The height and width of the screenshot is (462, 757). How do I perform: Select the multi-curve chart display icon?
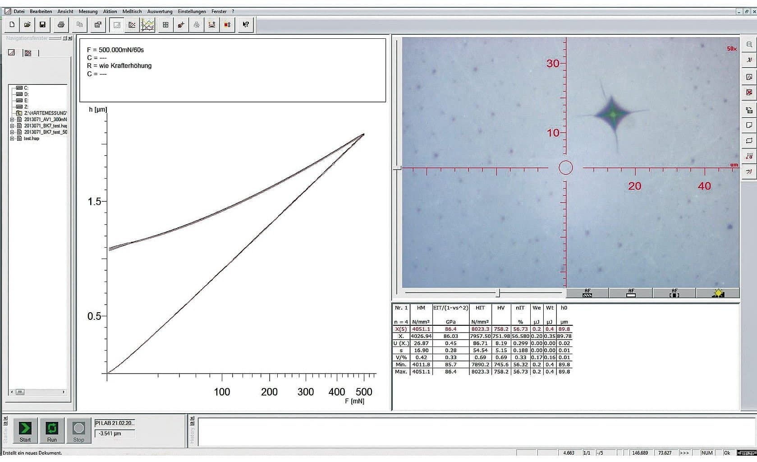[x=148, y=25]
